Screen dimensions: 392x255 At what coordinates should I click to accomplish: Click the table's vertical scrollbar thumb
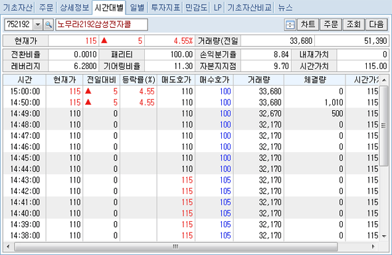click(x=383, y=126)
